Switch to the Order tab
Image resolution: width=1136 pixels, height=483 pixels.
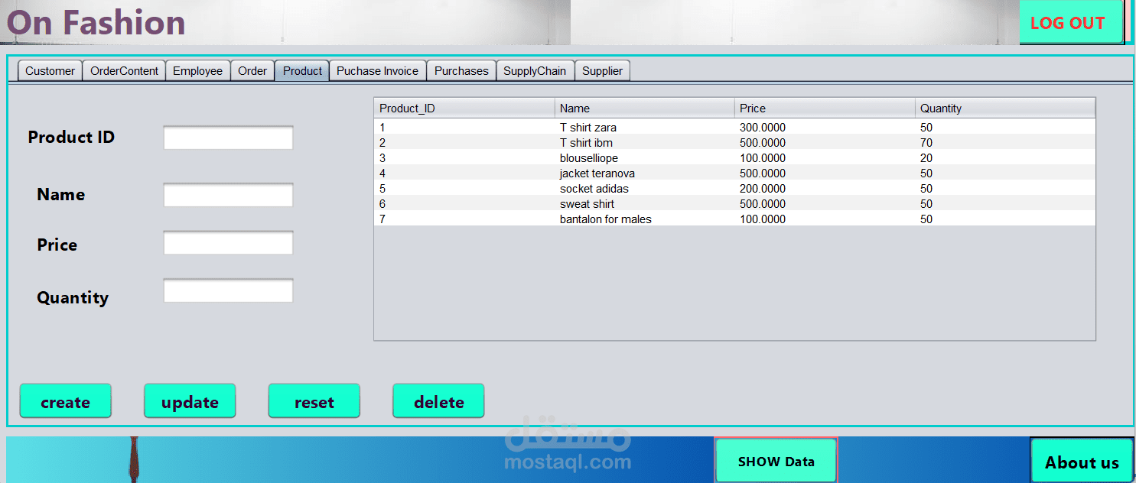(x=252, y=70)
